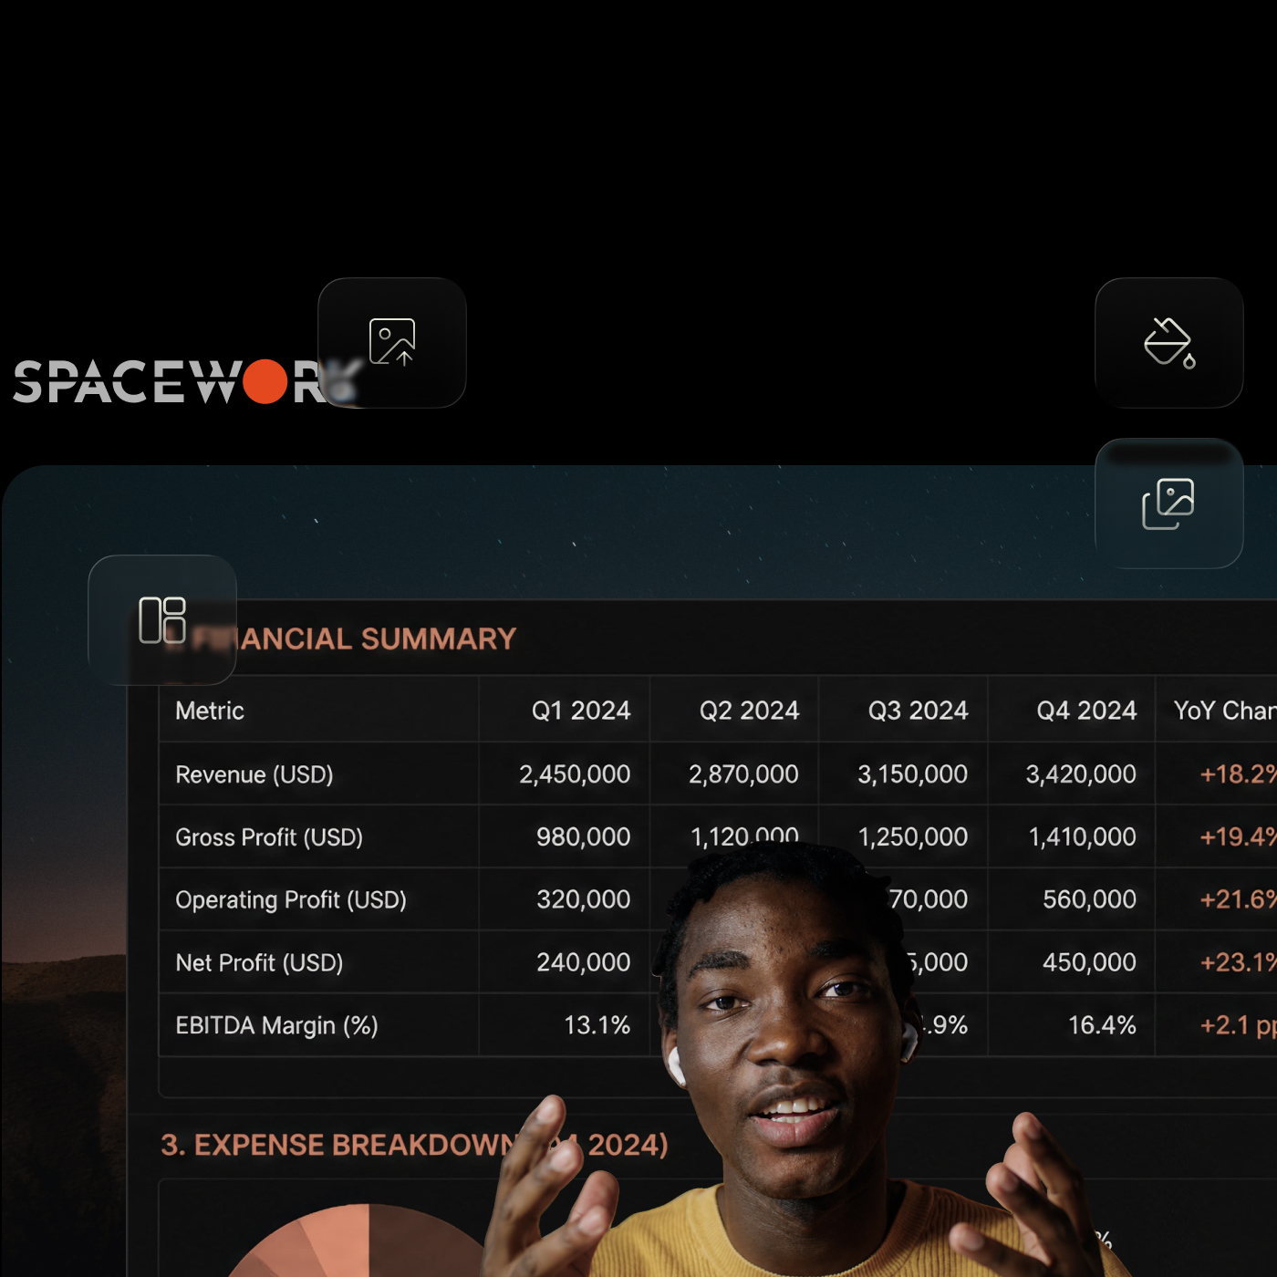Click the 980,000 gross profit cell
This screenshot has height=1277, width=1277.
584,837
